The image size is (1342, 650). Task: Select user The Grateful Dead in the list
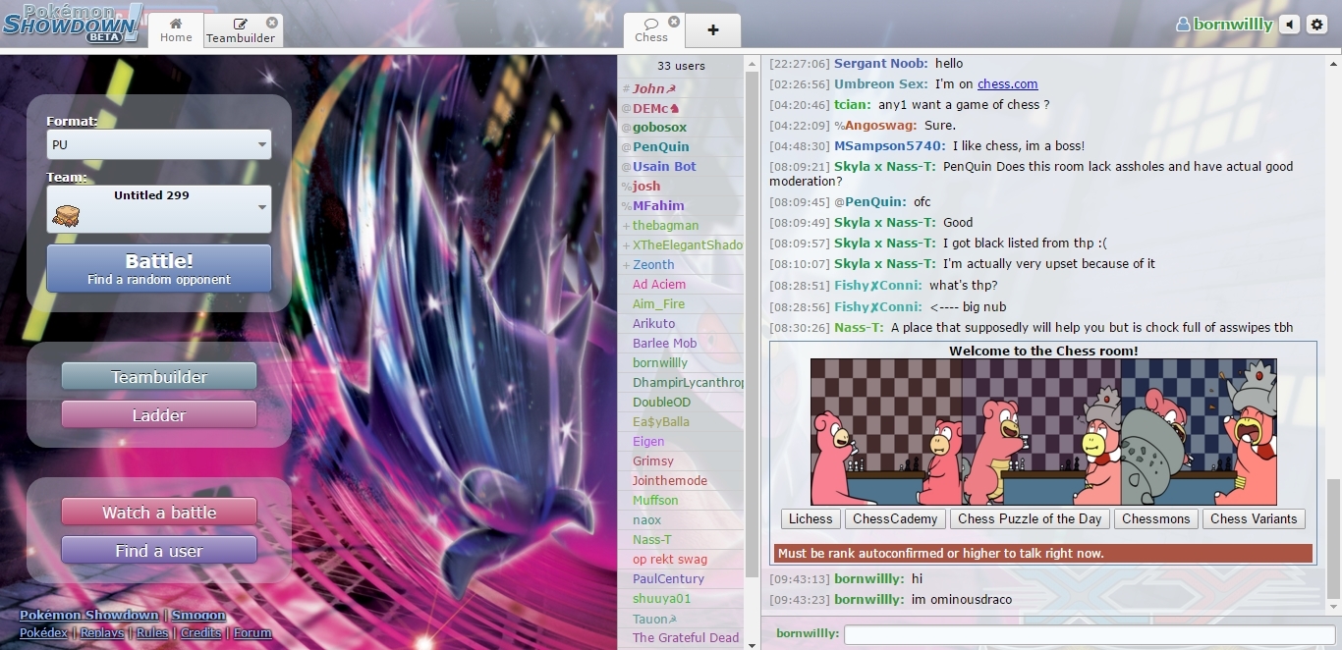[681, 638]
